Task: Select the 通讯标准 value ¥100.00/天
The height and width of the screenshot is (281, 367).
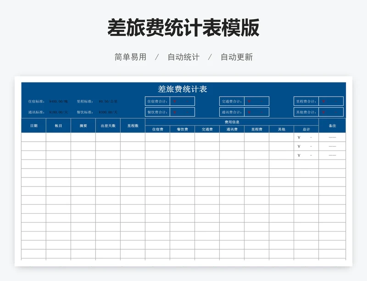Action: click(x=59, y=112)
